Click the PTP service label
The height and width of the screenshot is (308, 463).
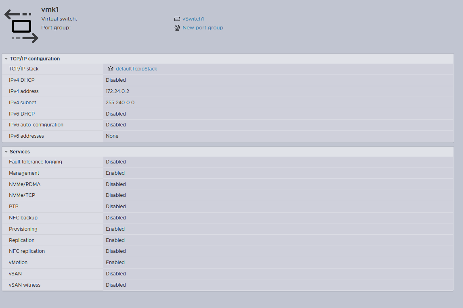pyautogui.click(x=14, y=207)
